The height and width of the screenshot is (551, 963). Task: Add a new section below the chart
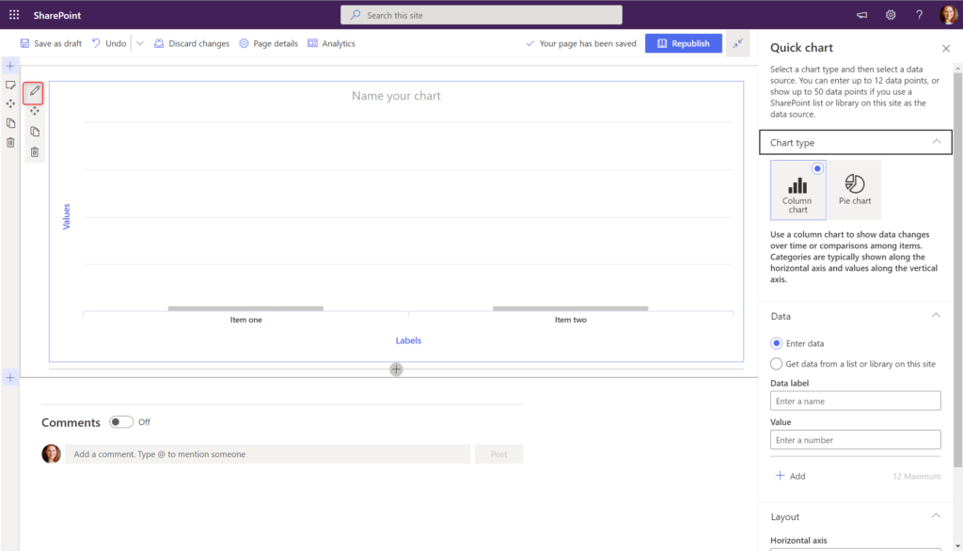(10, 378)
